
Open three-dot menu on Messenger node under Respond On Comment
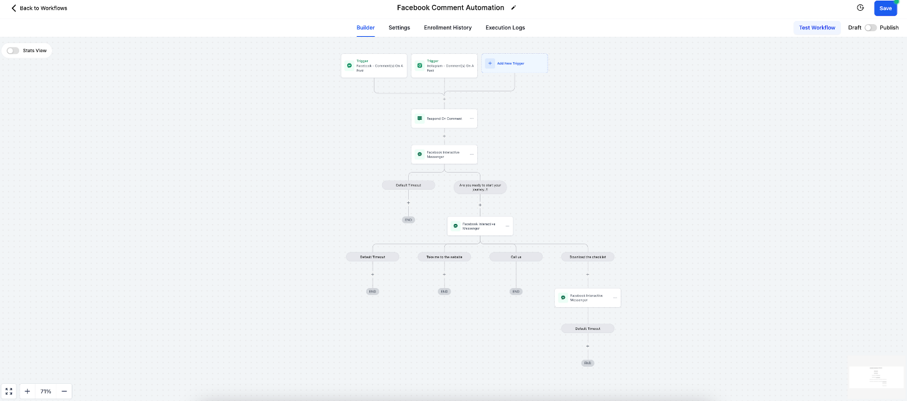click(472, 154)
